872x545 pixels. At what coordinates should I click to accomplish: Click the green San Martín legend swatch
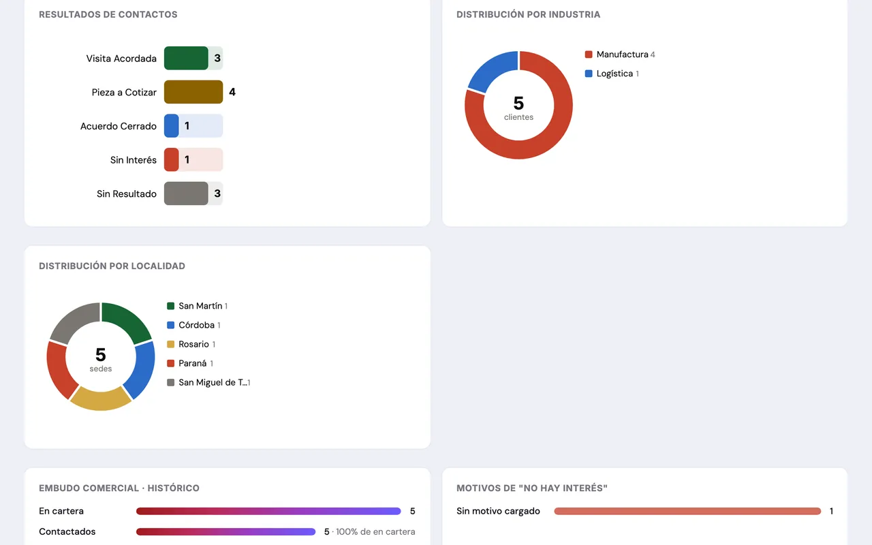click(x=171, y=306)
